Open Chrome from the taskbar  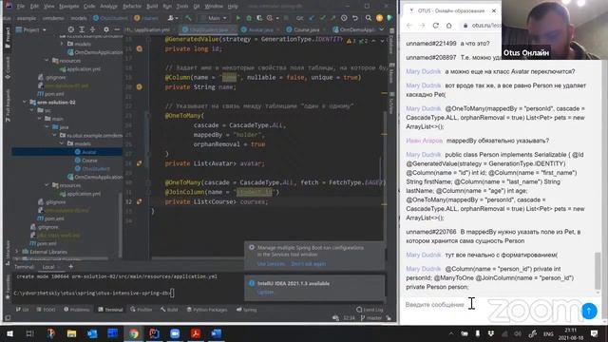click(134, 333)
